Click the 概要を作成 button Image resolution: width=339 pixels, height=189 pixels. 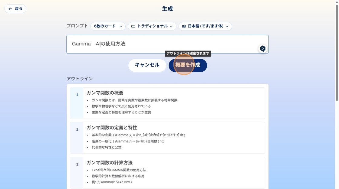(x=188, y=65)
